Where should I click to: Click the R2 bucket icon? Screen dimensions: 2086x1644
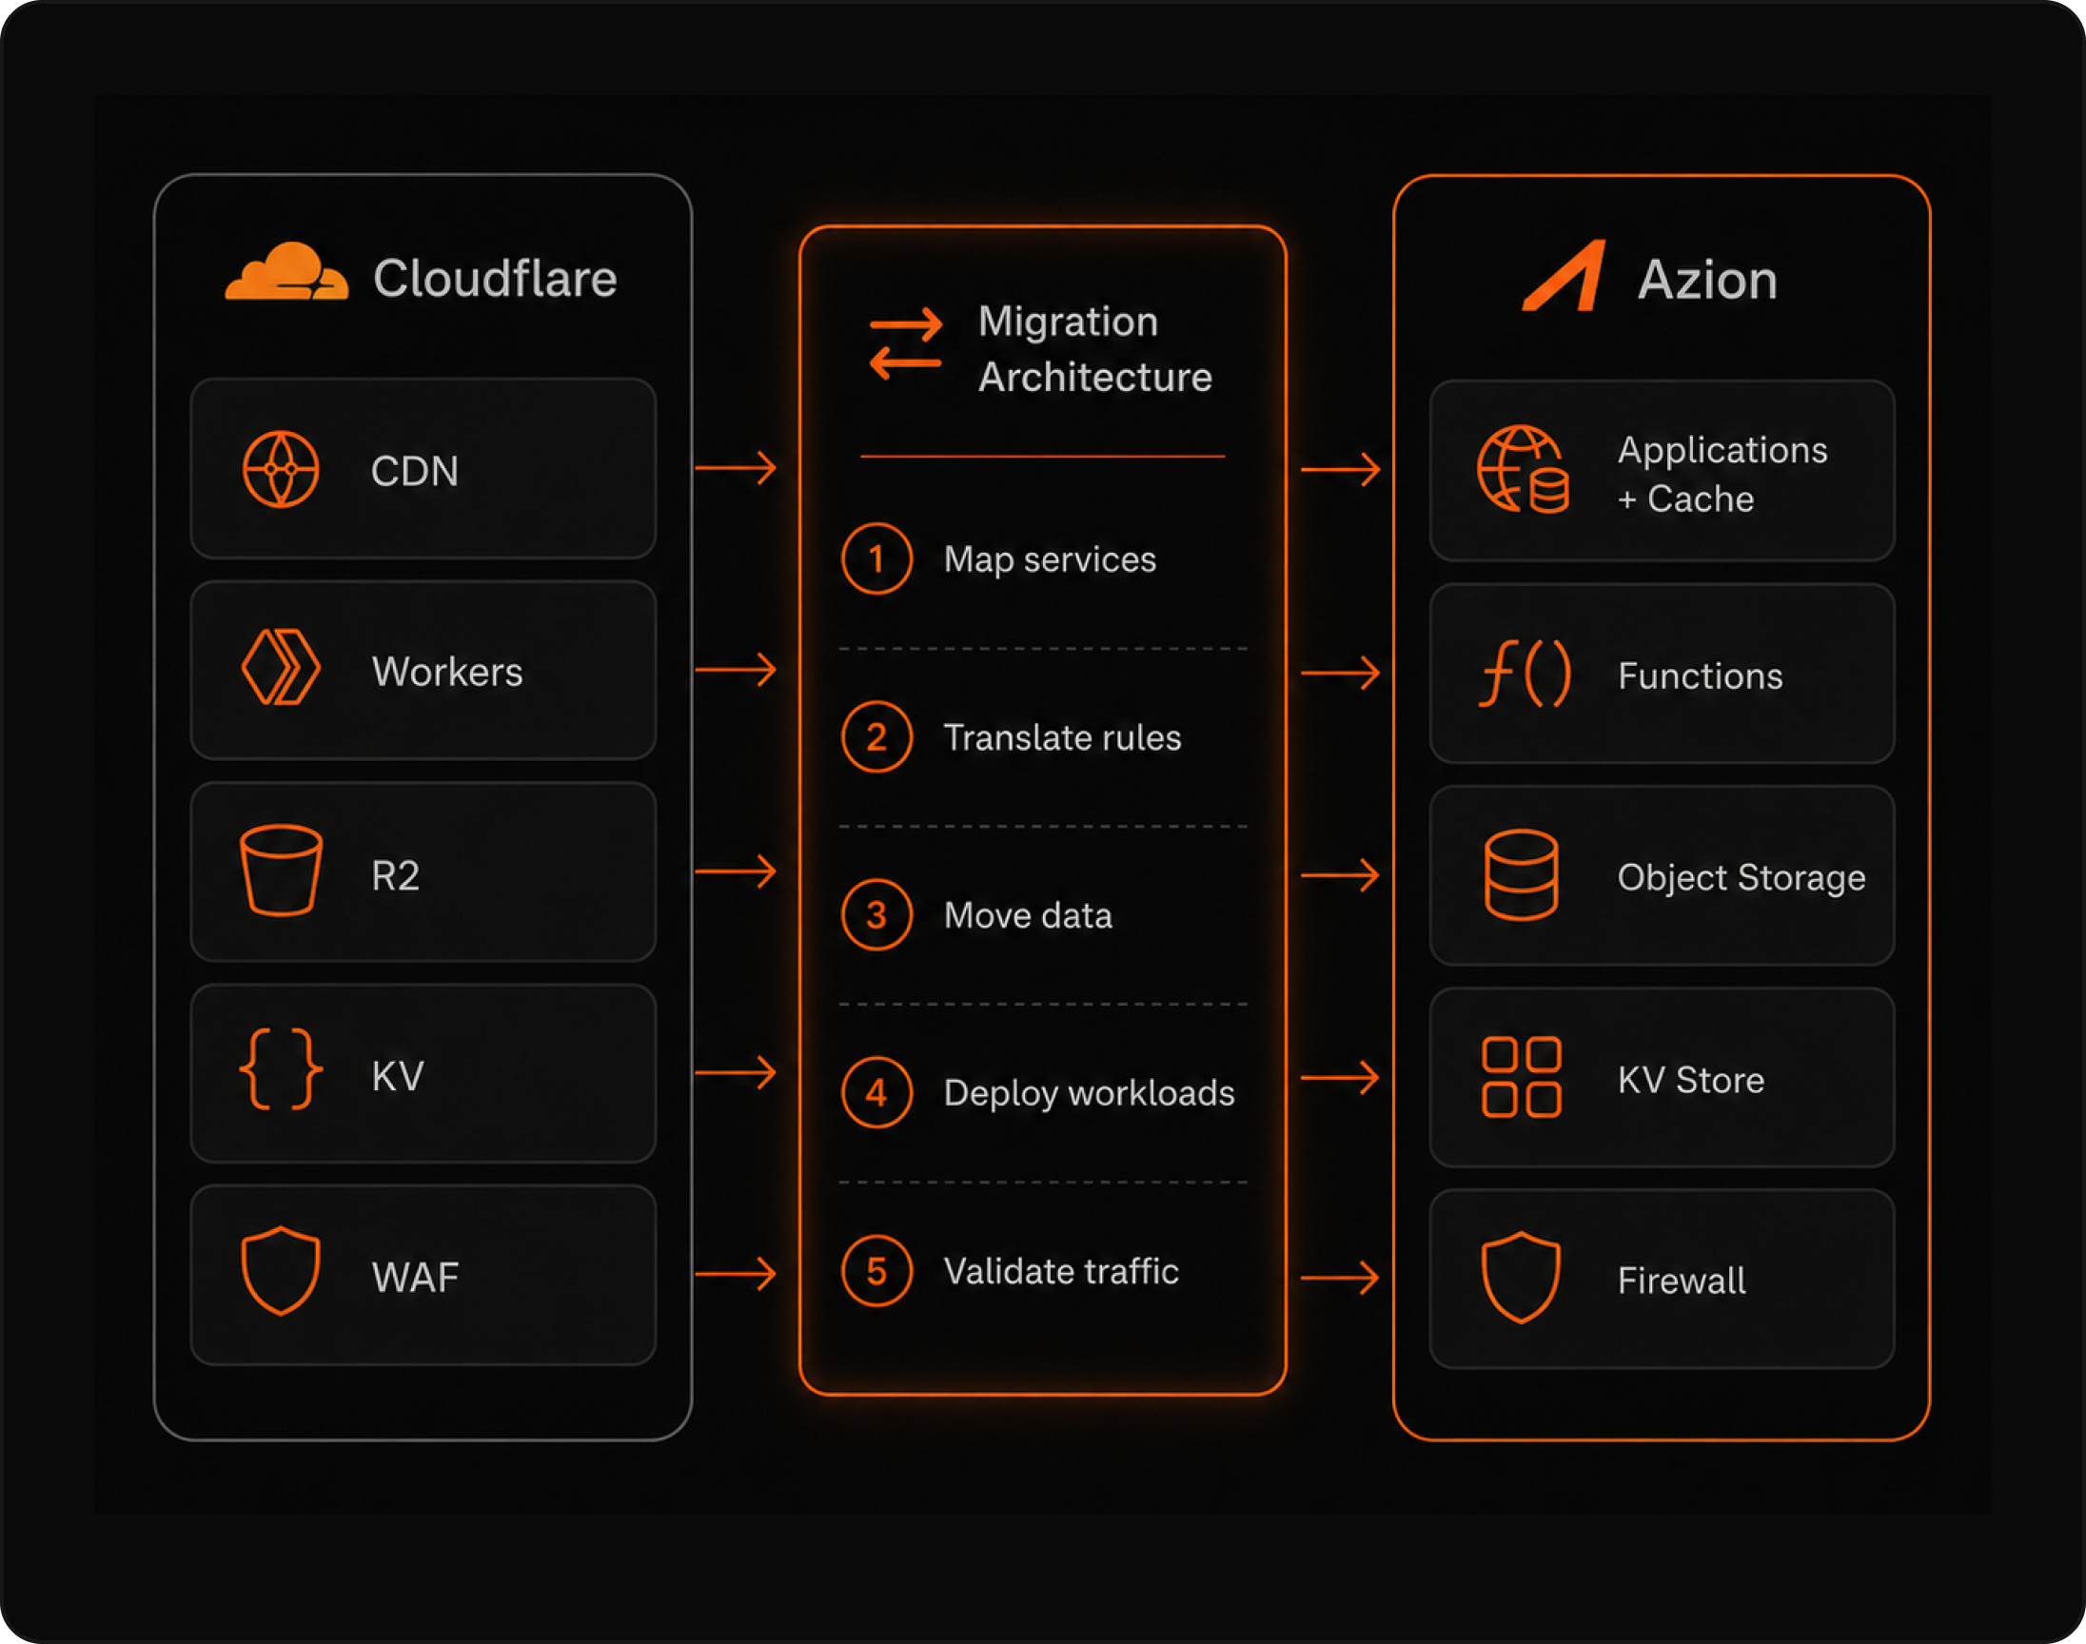point(280,871)
